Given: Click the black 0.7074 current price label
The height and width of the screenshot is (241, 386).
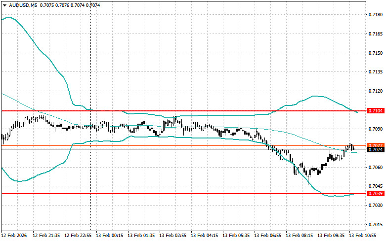Looking at the screenshot, I should click(376, 150).
